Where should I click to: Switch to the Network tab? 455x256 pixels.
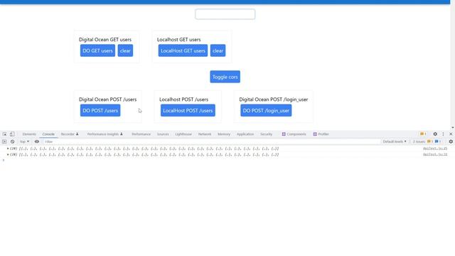[205, 134]
